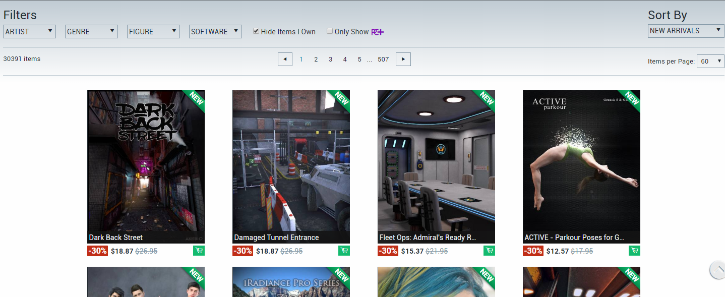Go to page 3
Screen dimensions: 725x297
pos(330,59)
